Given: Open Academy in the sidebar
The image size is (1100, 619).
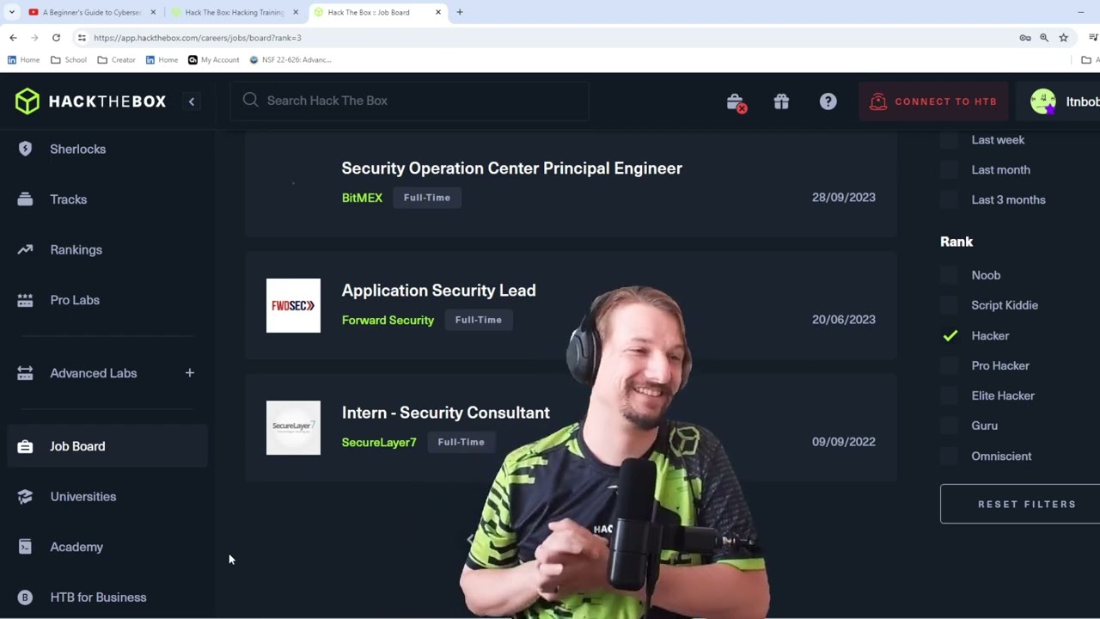Looking at the screenshot, I should pyautogui.click(x=76, y=547).
